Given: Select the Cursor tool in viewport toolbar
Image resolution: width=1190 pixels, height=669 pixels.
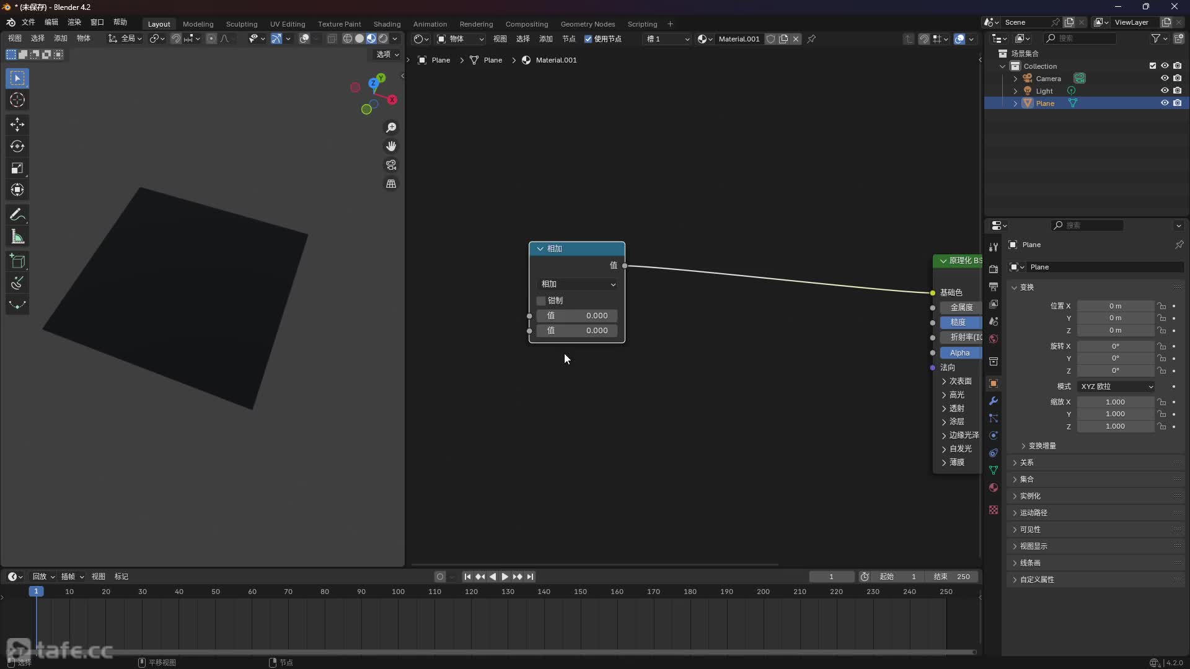Looking at the screenshot, I should (17, 100).
